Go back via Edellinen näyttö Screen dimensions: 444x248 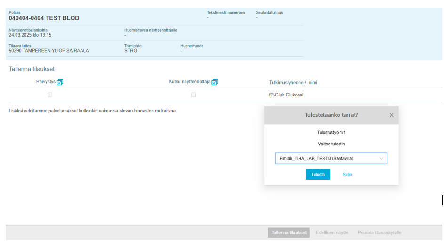point(332,232)
